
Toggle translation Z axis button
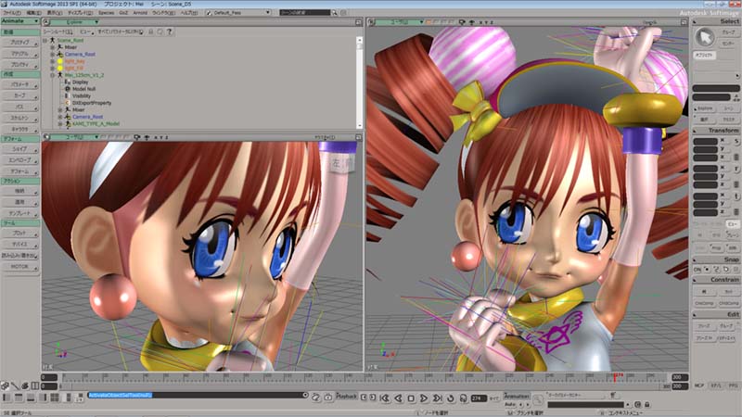coord(723,211)
